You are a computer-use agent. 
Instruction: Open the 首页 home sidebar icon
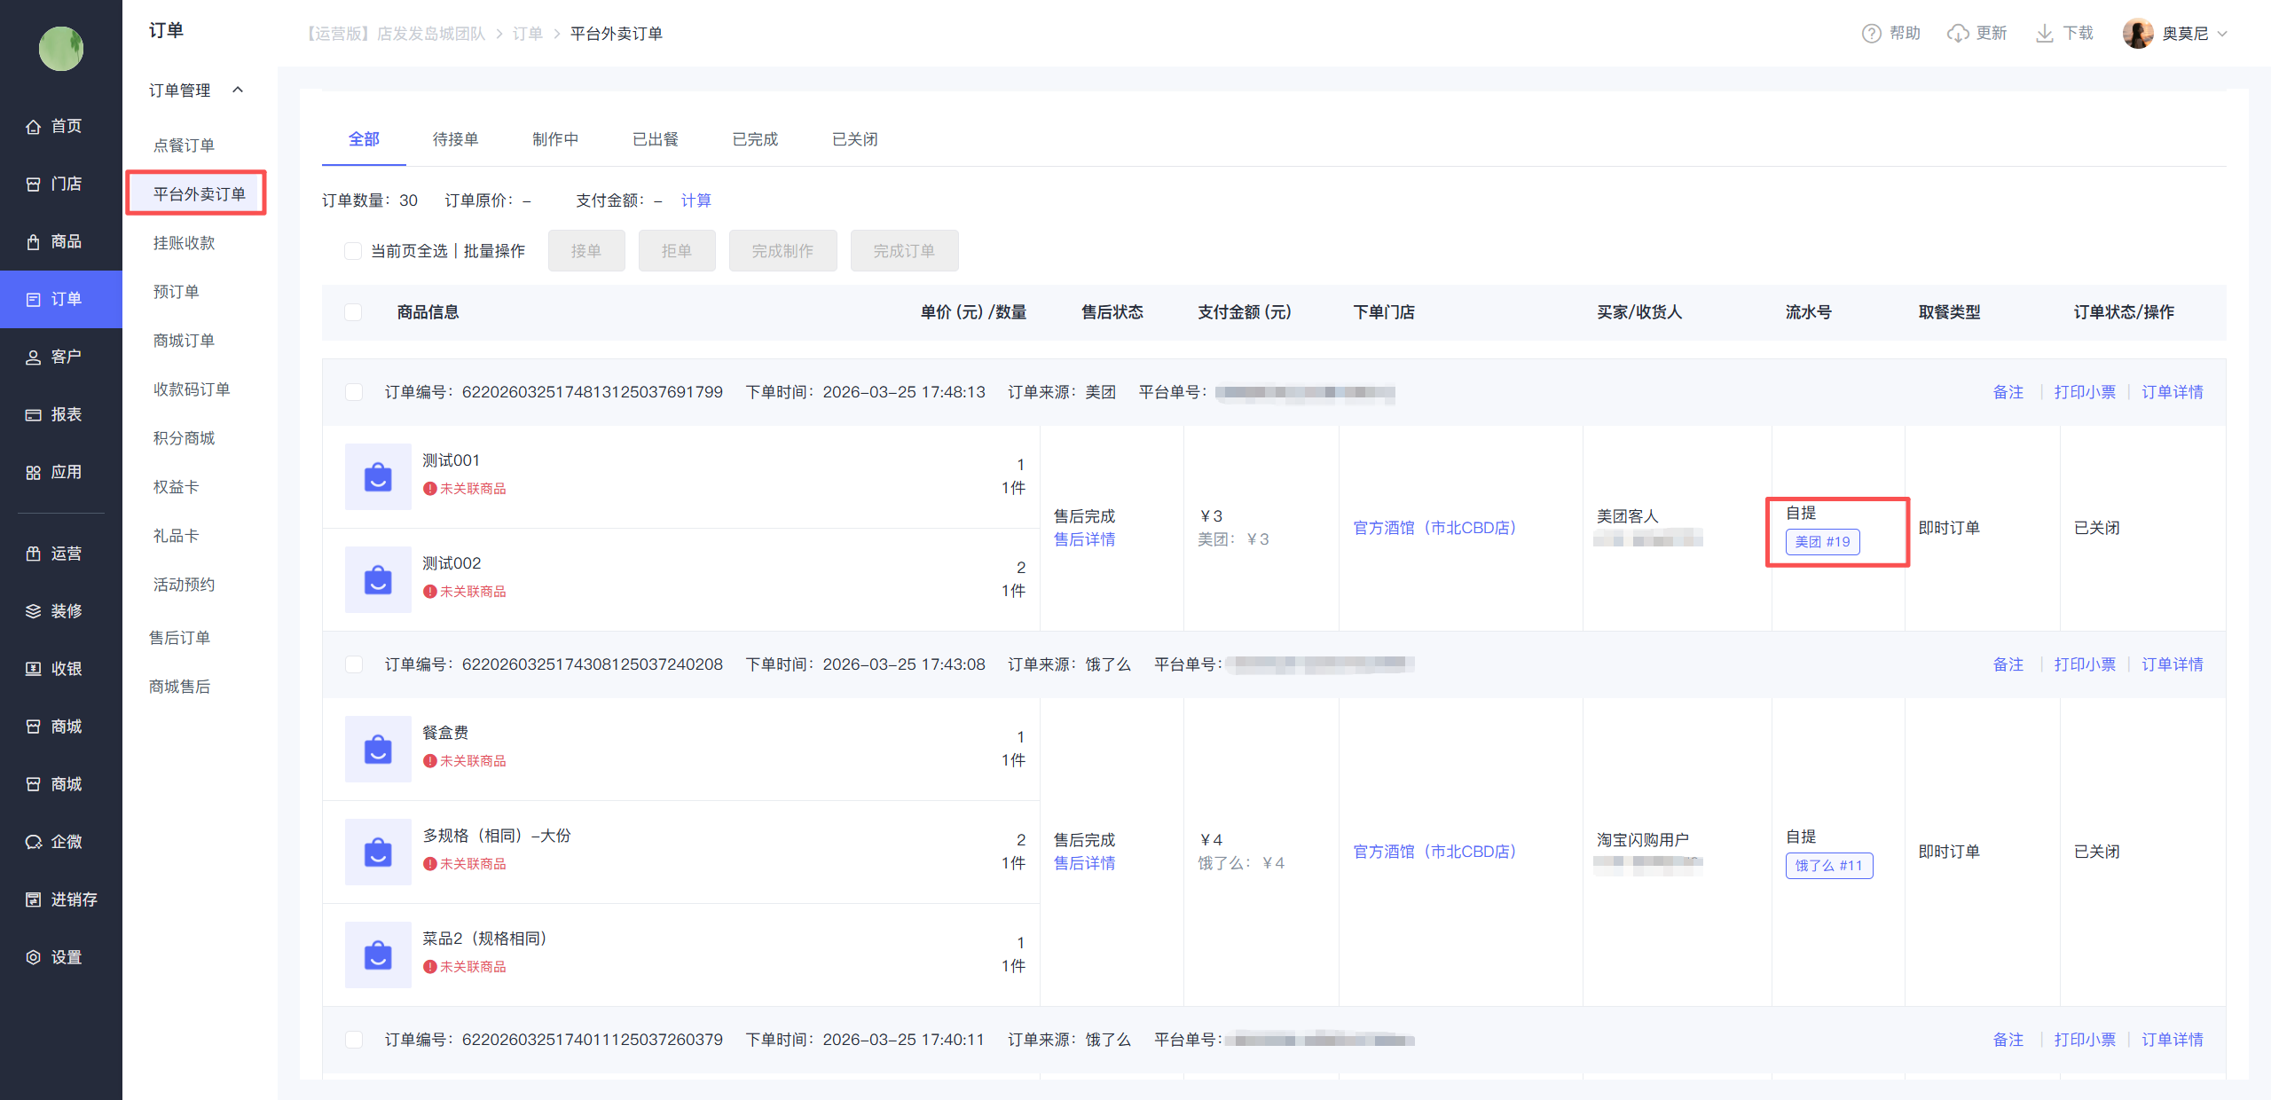point(34,127)
